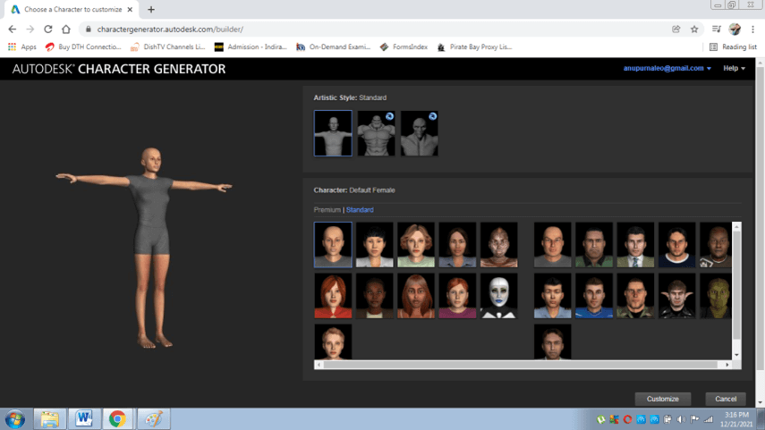
Task: Click the address bar URL field
Action: 376,30
